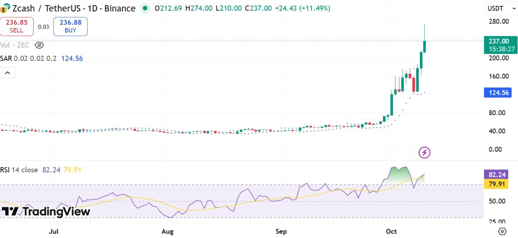Image resolution: width=518 pixels, height=238 pixels.
Task: Click the SELL button at 236.85
Action: [x=17, y=27]
